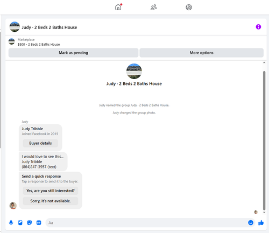The height and width of the screenshot is (233, 269).
Task: View Buyer details
Action: [x=40, y=143]
